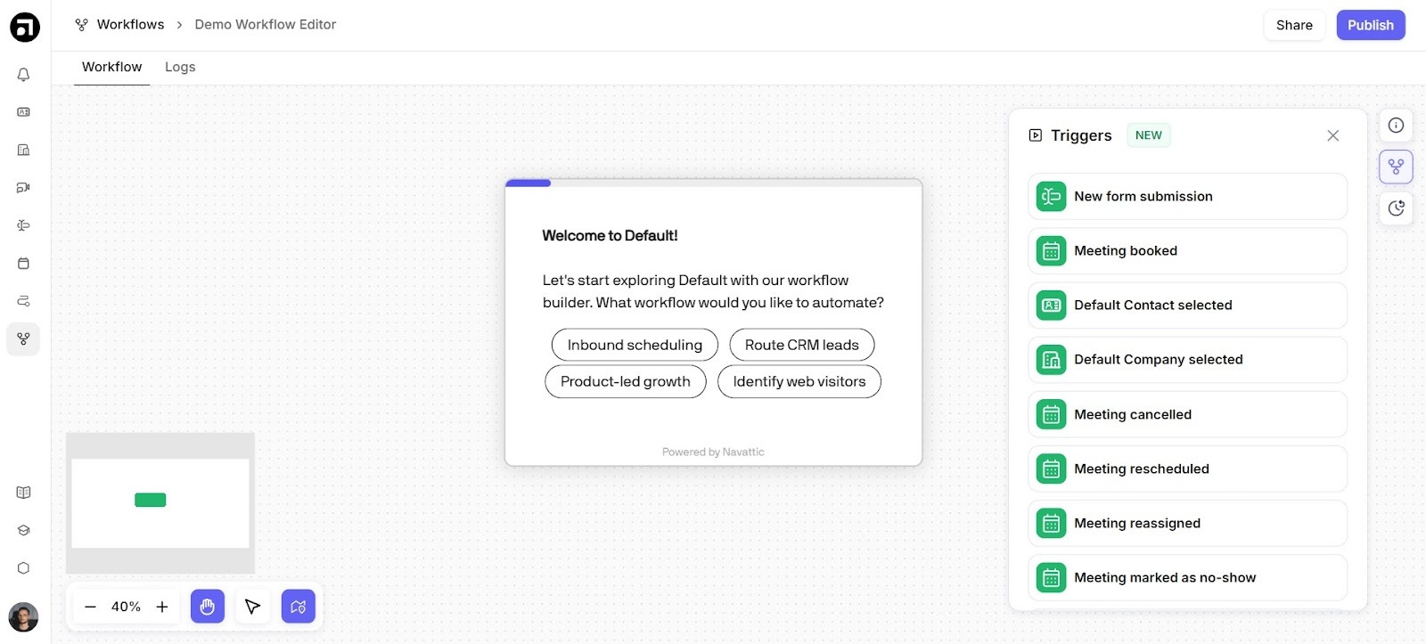Add Meeting marked as no-show trigger
The height and width of the screenshot is (644, 1426).
(x=1187, y=577)
